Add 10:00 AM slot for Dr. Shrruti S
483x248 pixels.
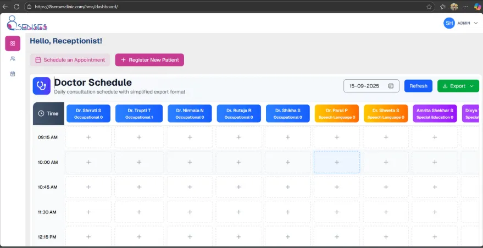point(88,162)
